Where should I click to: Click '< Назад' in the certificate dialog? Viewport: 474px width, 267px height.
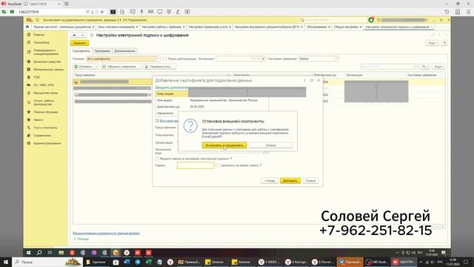pyautogui.click(x=270, y=181)
